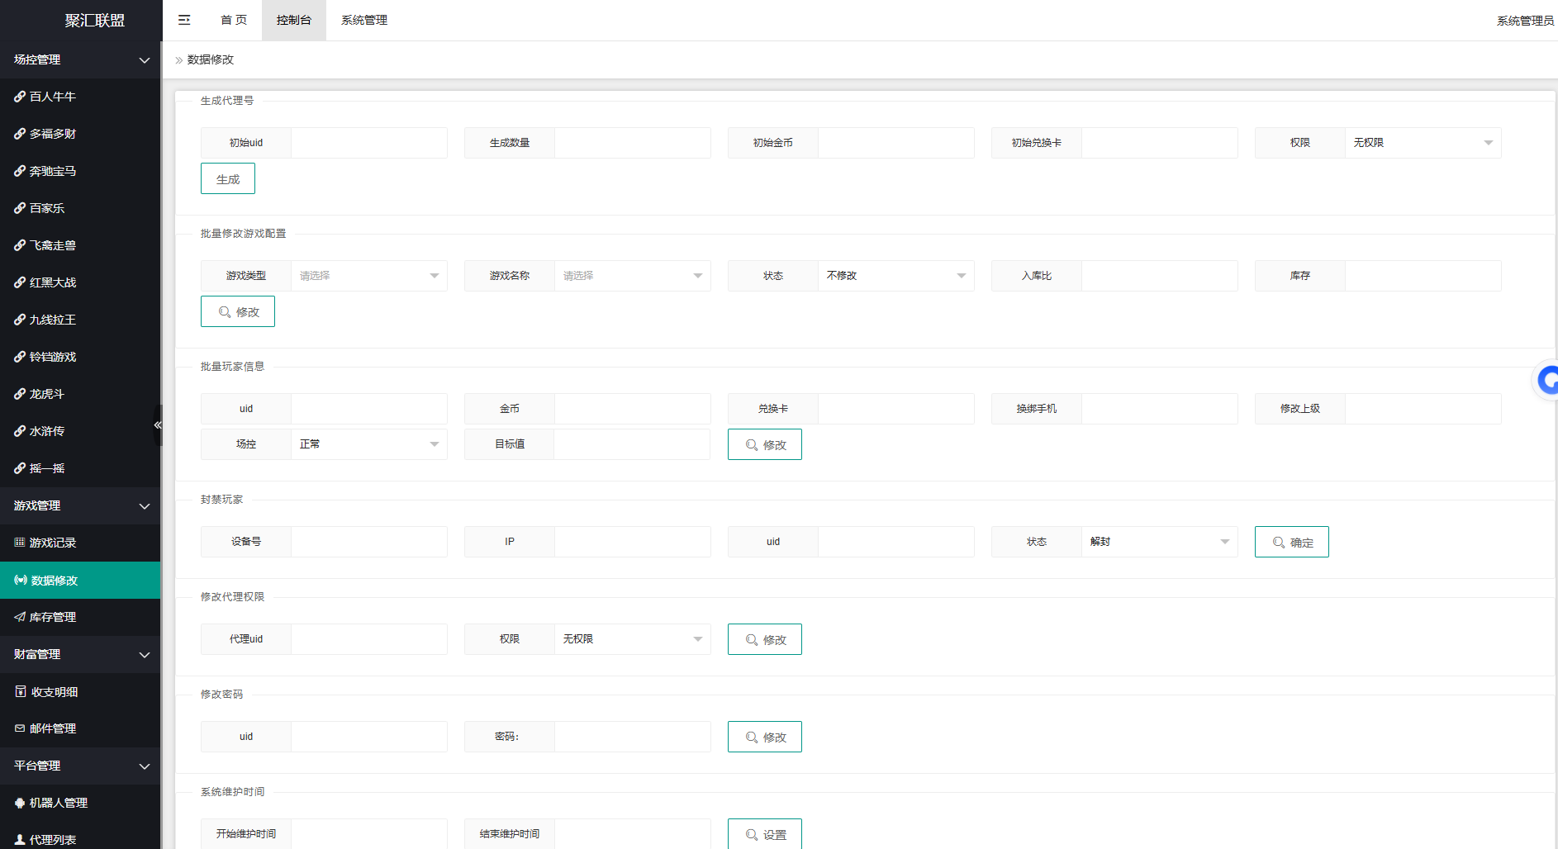Open the 游戏类型 dropdown
The width and height of the screenshot is (1558, 849).
tap(368, 276)
